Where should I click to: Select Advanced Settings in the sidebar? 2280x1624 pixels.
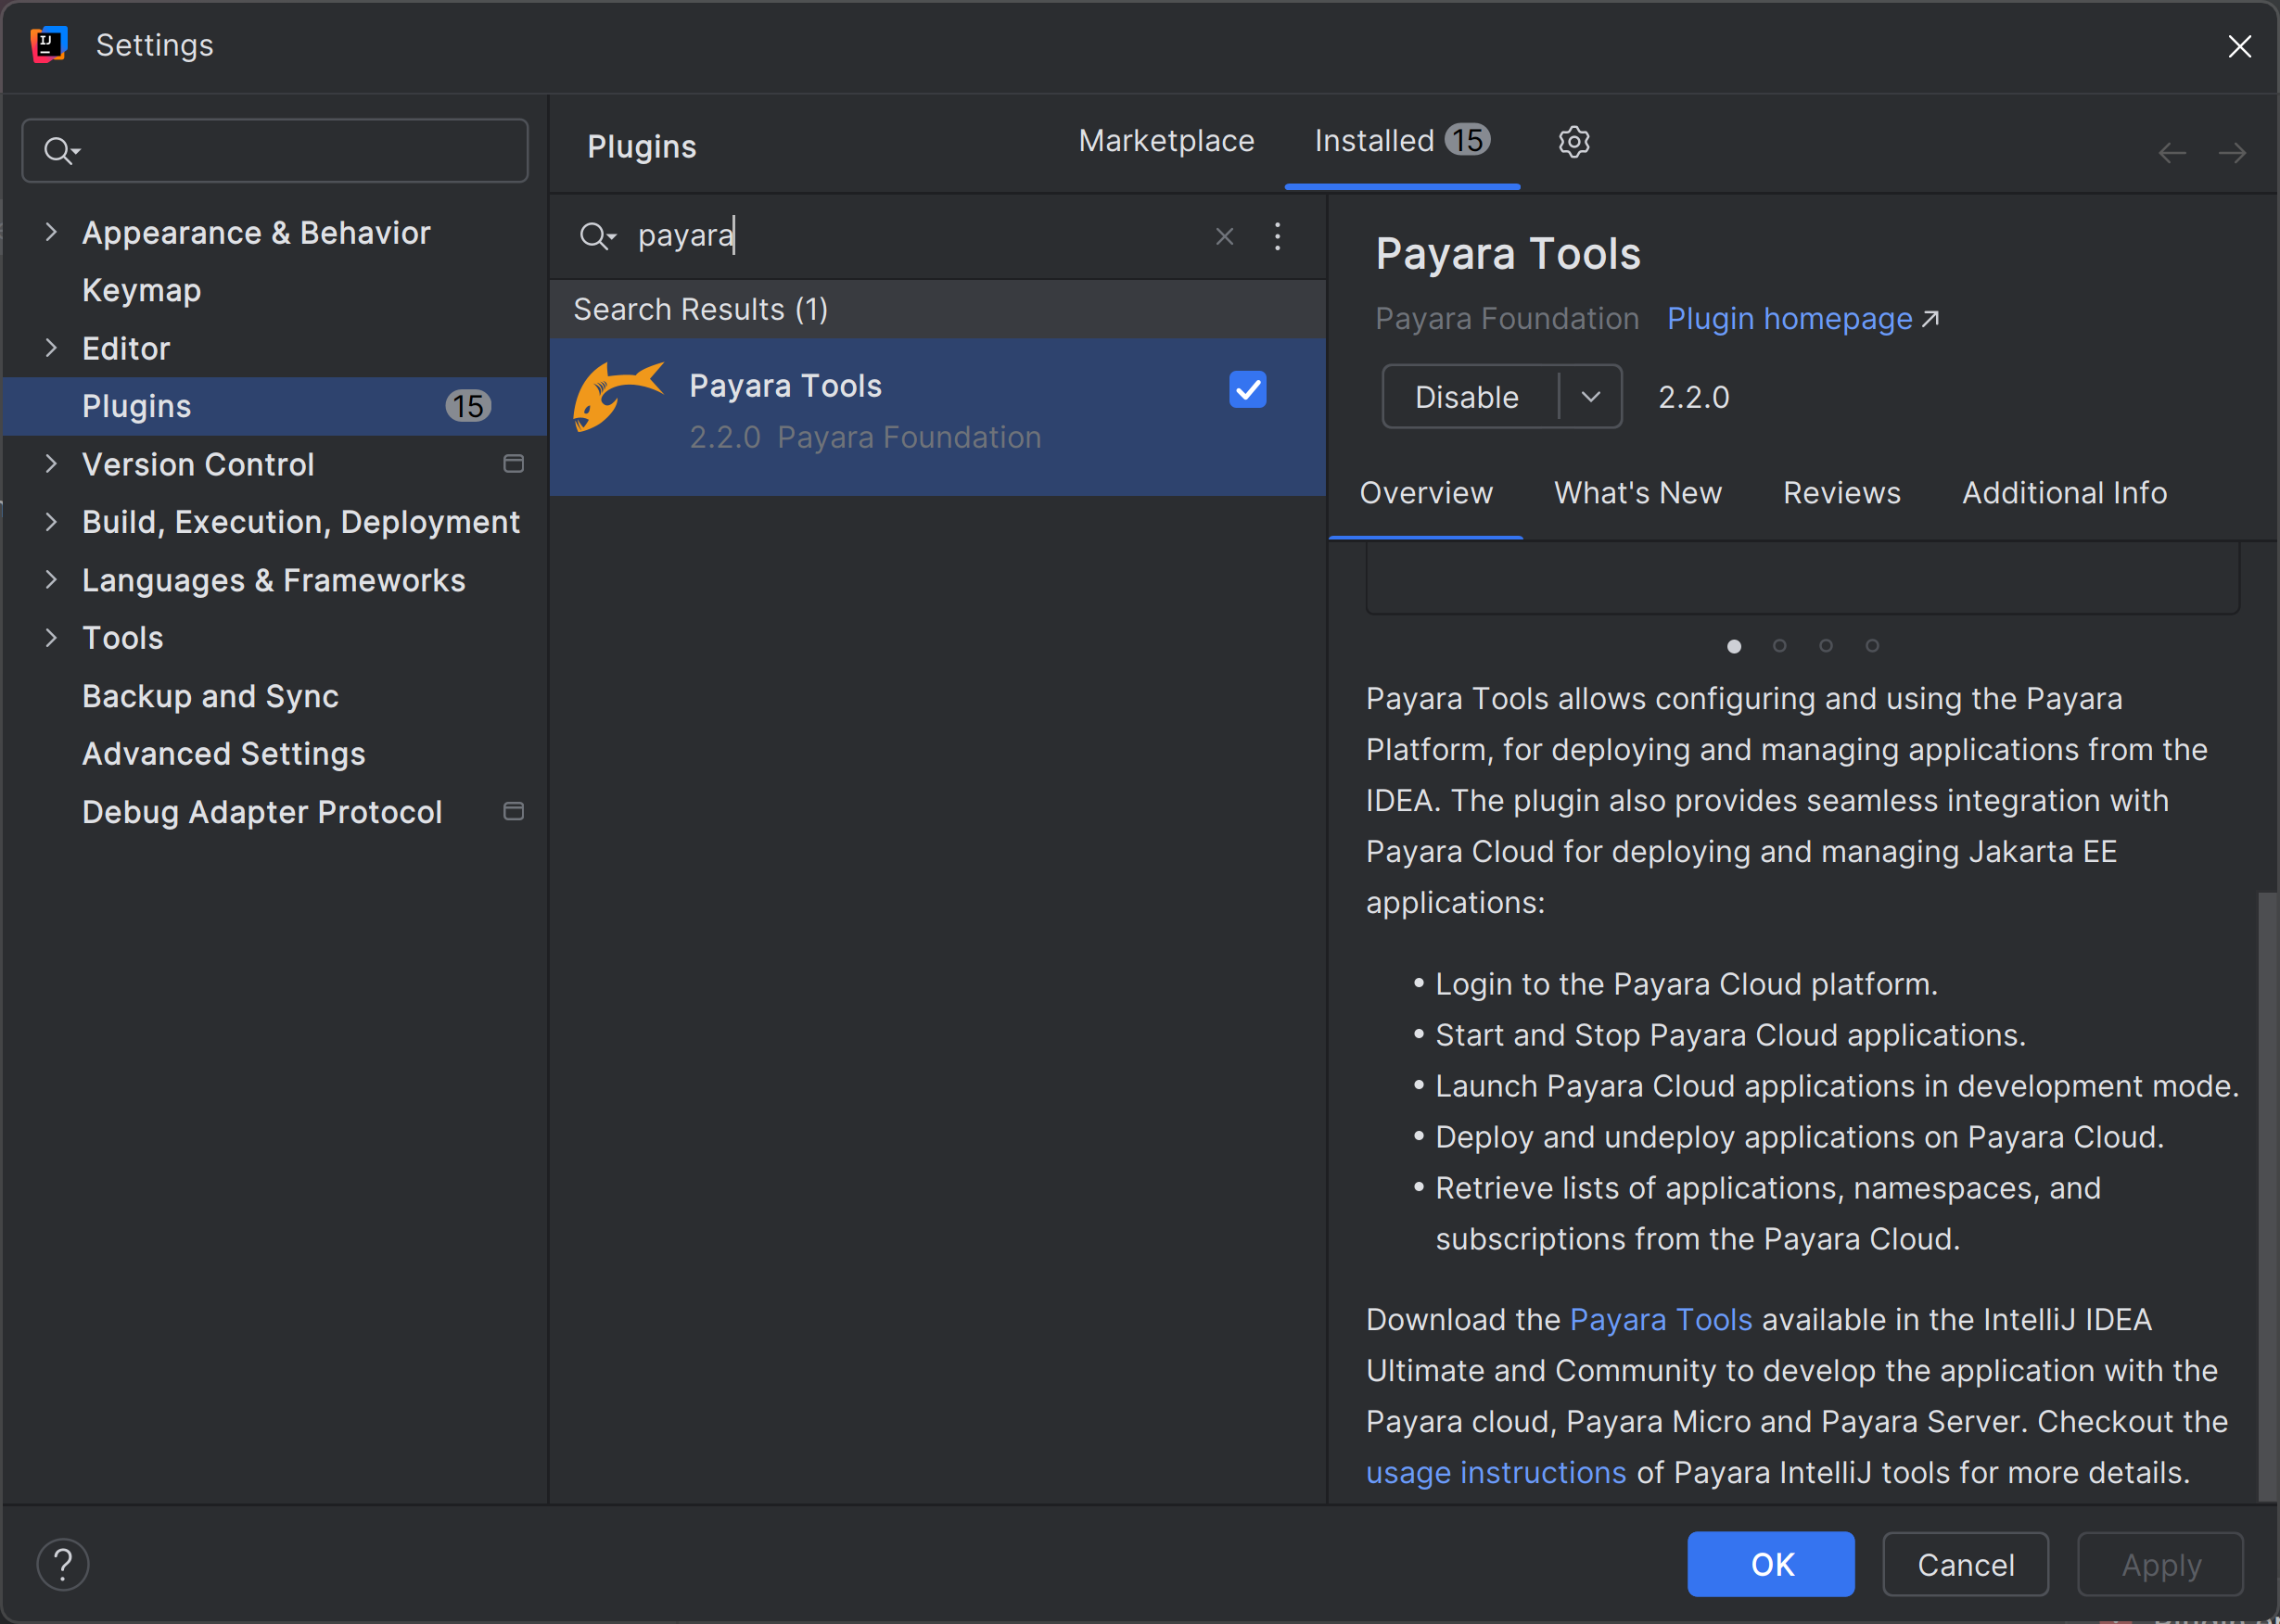tap(223, 753)
